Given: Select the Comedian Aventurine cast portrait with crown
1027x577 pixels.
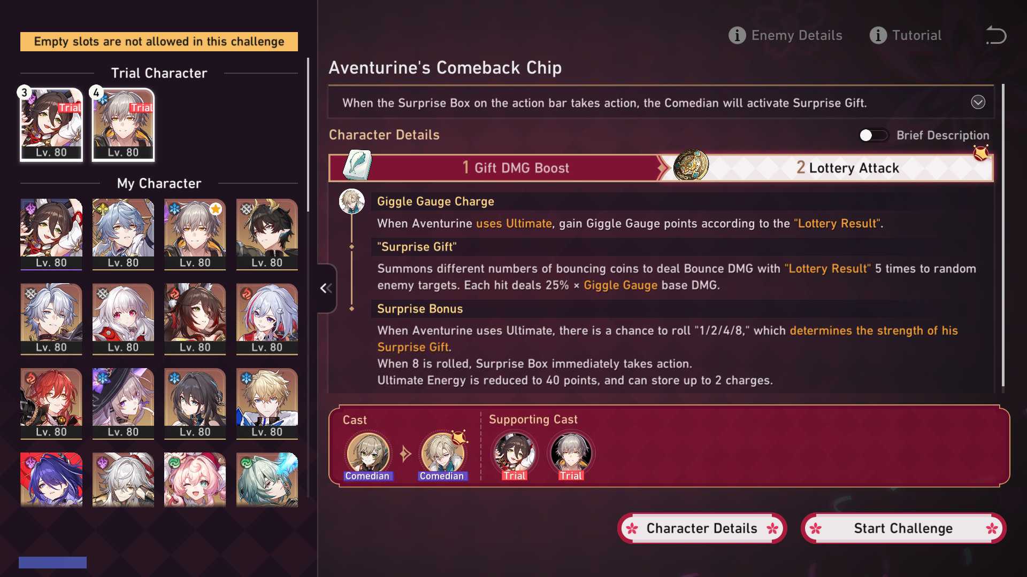Looking at the screenshot, I should coord(442,455).
